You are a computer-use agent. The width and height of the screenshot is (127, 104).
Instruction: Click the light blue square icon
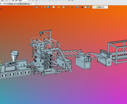click(85, 7)
